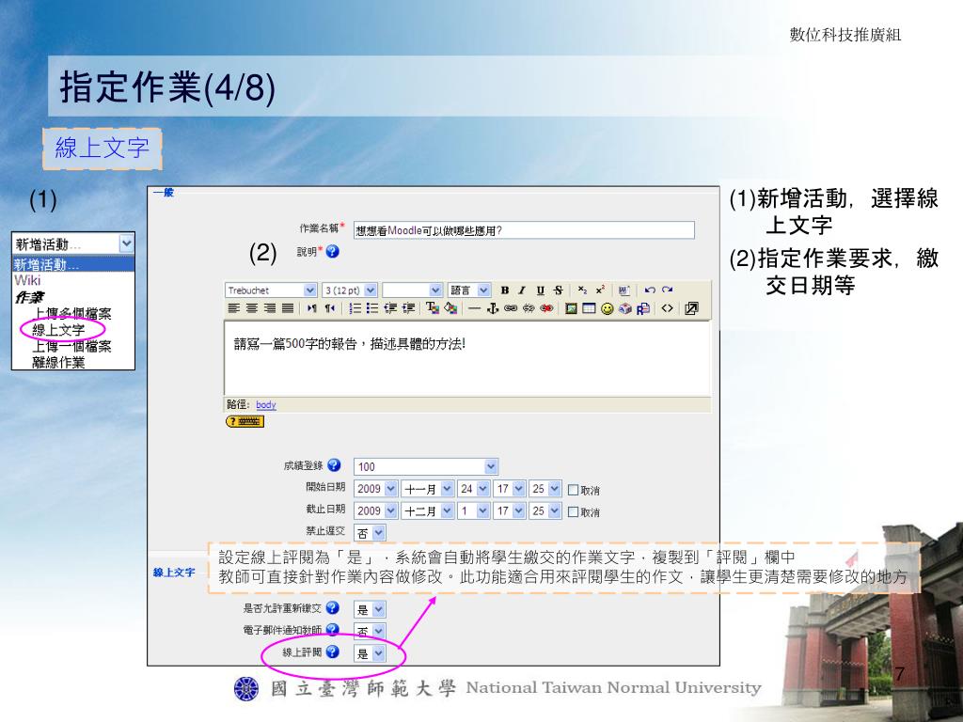Screen dimensions: 963x722
Task: Insert a table into the editor
Action: pos(589,308)
